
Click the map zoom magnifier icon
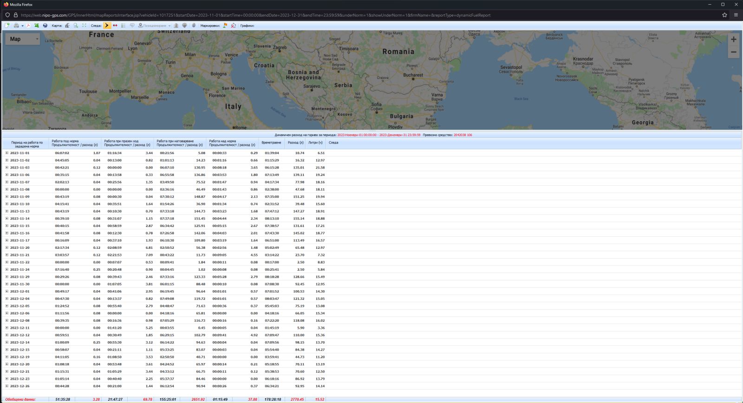(x=76, y=26)
